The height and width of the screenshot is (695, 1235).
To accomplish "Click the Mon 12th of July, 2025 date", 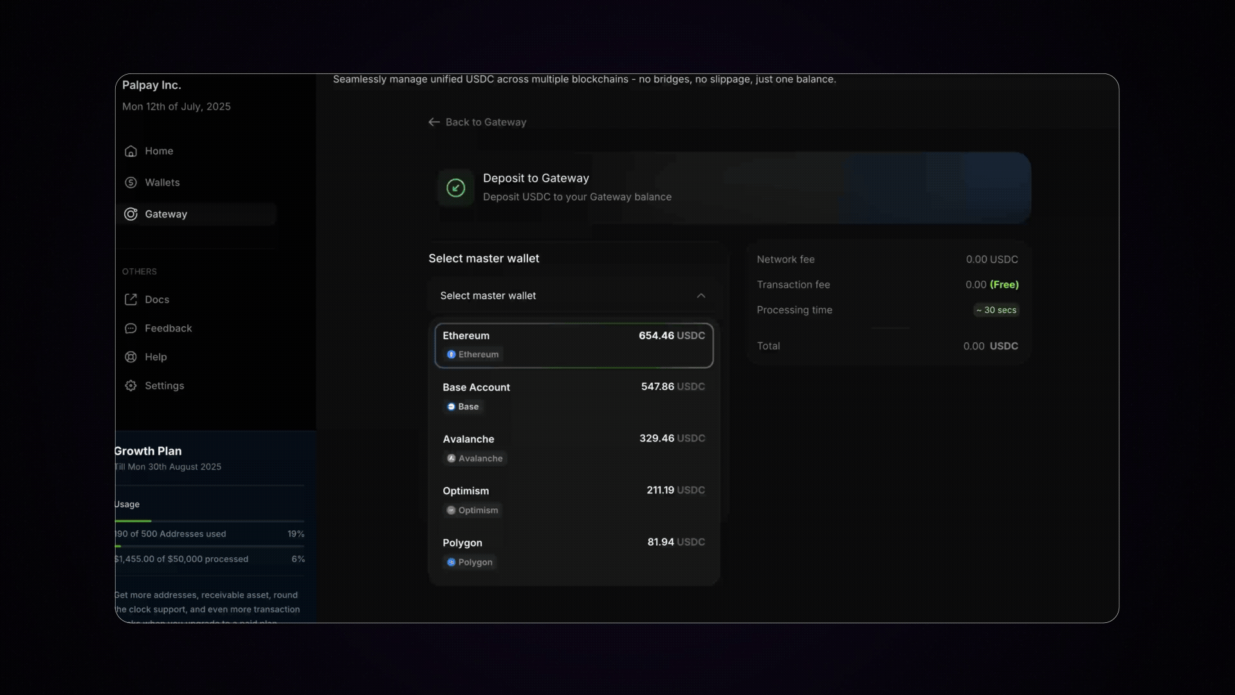I will 176,107.
